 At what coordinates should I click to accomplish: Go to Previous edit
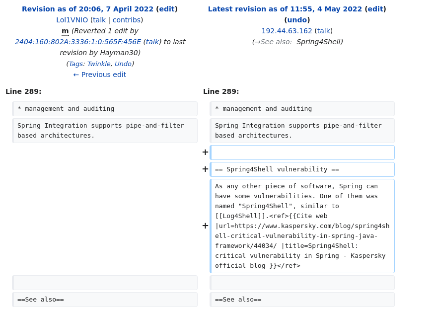(100, 75)
